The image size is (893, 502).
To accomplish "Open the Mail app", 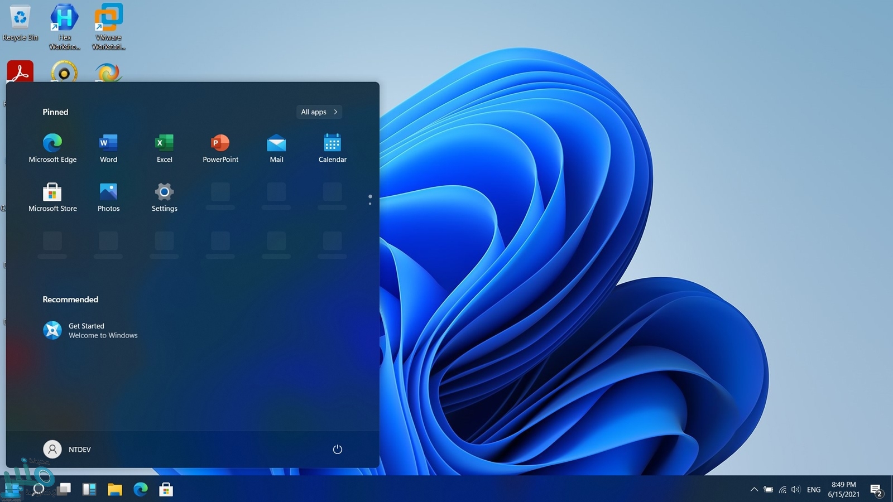I will (x=276, y=148).
